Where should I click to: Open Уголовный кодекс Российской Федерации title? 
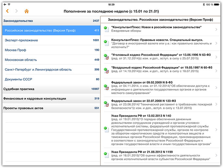tap(161, 55)
